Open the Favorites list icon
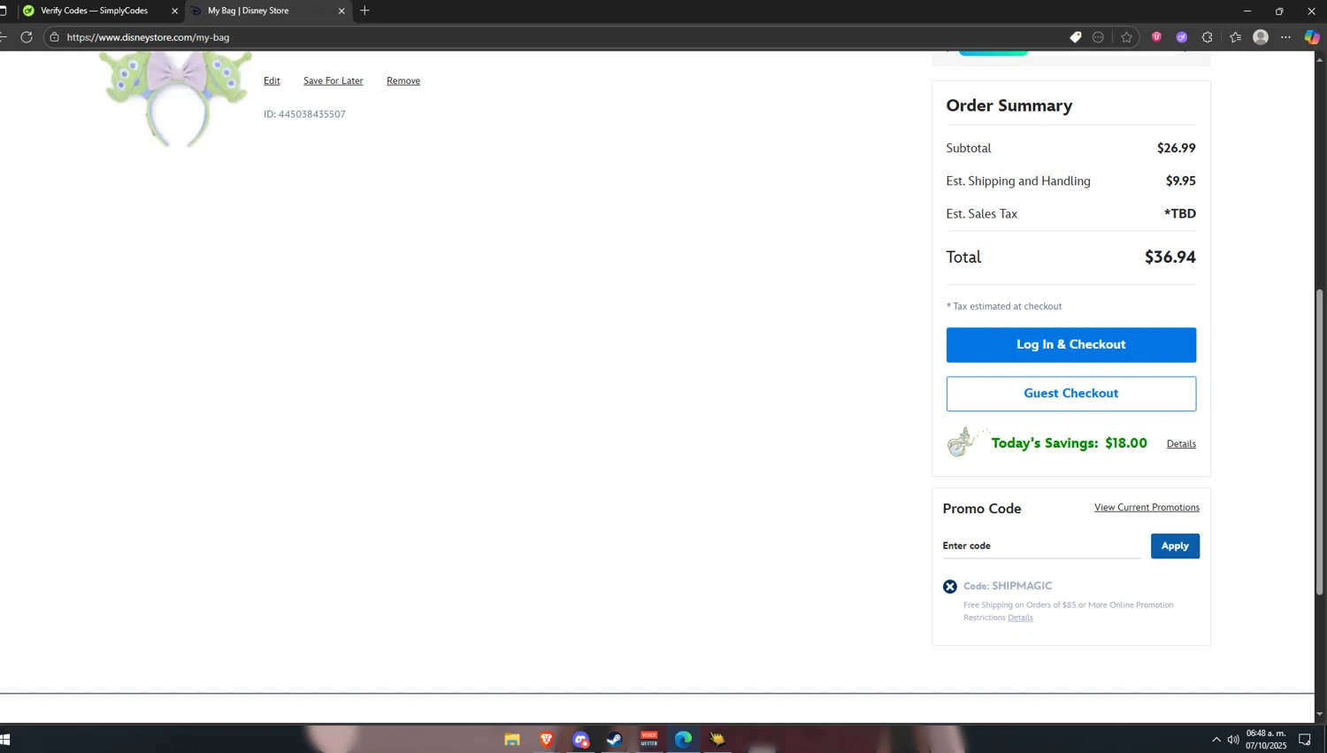 coord(1235,37)
